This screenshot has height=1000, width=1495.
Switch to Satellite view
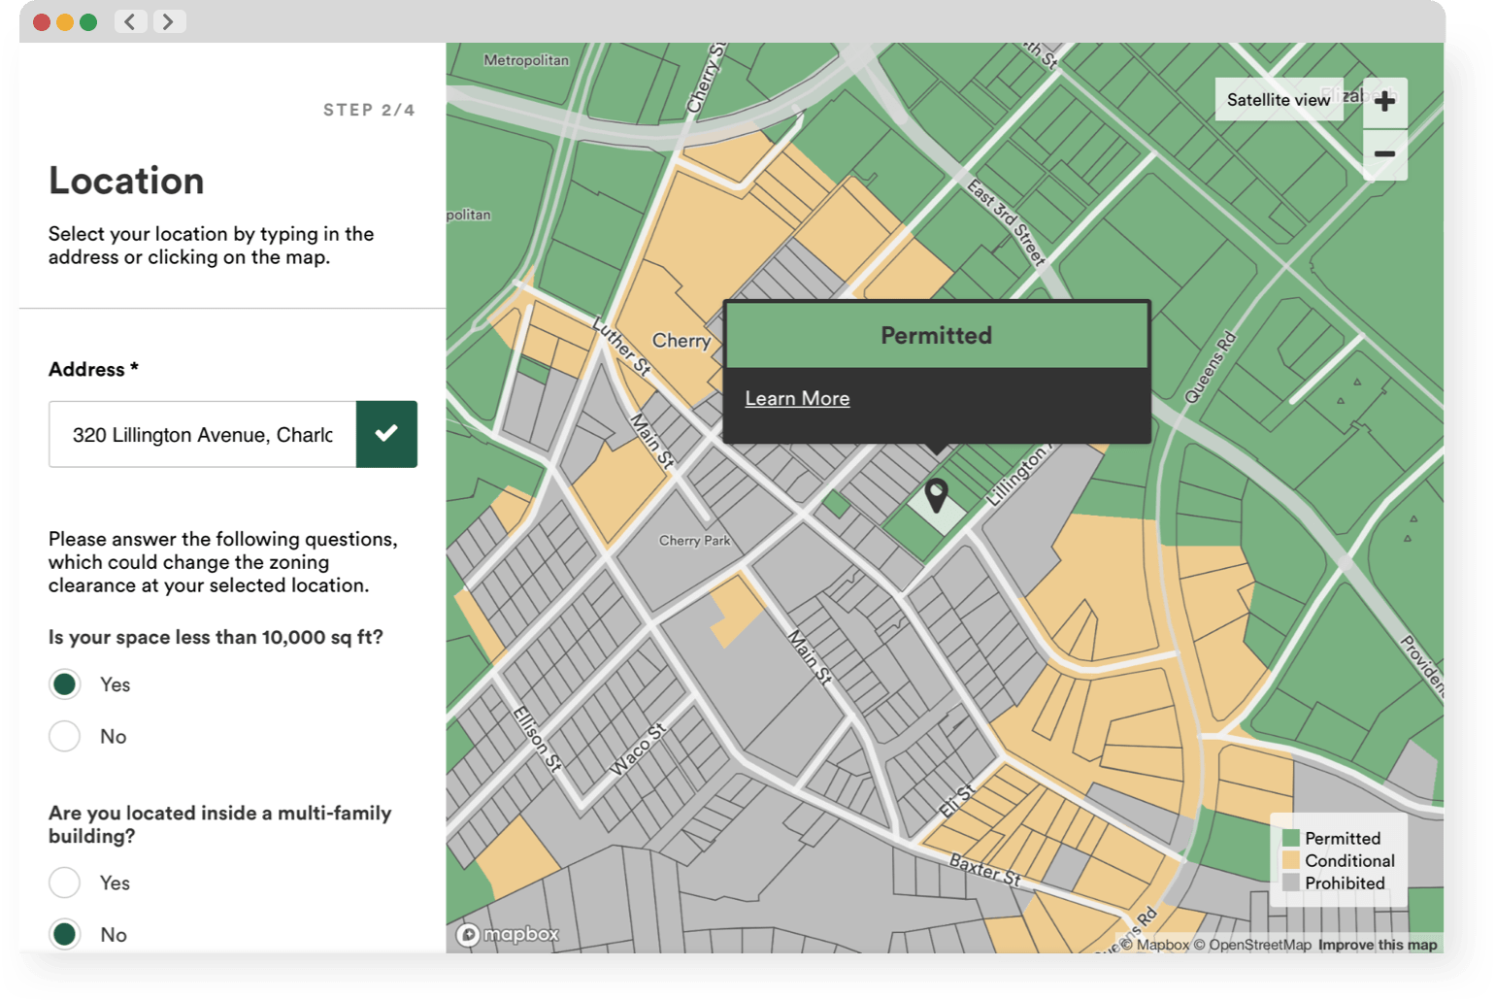tap(1279, 99)
